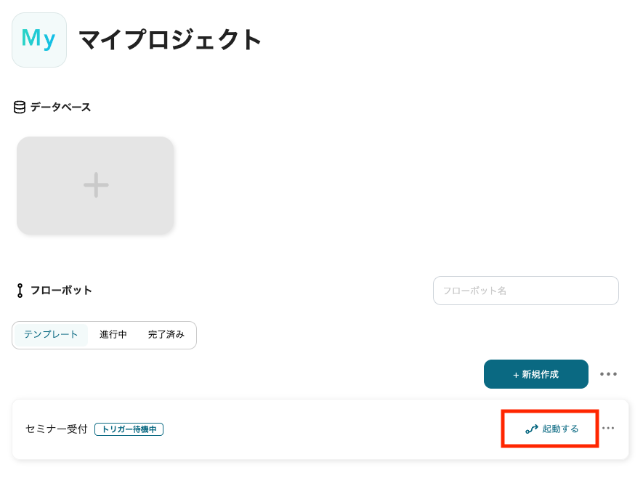Viewport: 643px width, 486px height.
Task: Open the セミナー受付 flowbot entry
Action: 57,429
